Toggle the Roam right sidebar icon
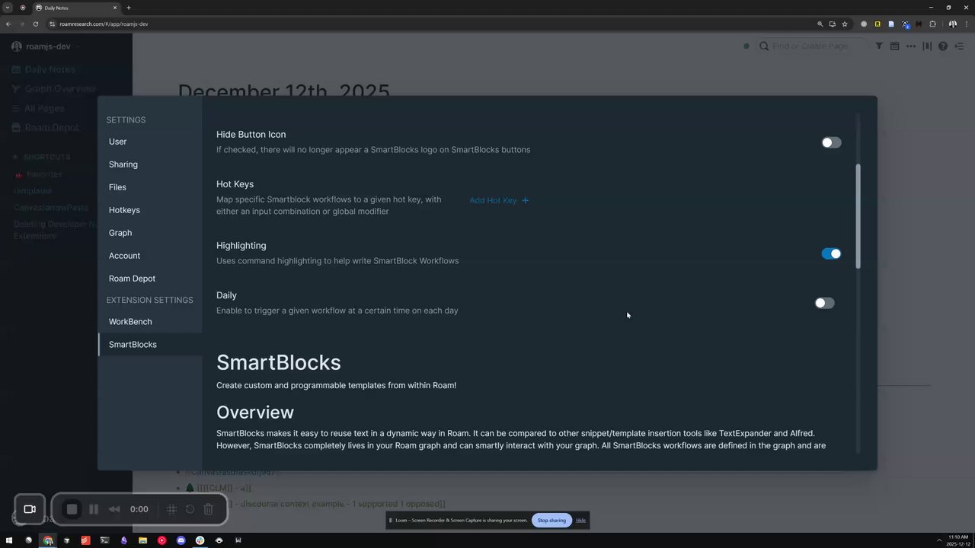This screenshot has width=975, height=548. (959, 46)
